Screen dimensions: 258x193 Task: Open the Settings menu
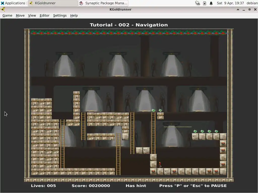(60, 15)
